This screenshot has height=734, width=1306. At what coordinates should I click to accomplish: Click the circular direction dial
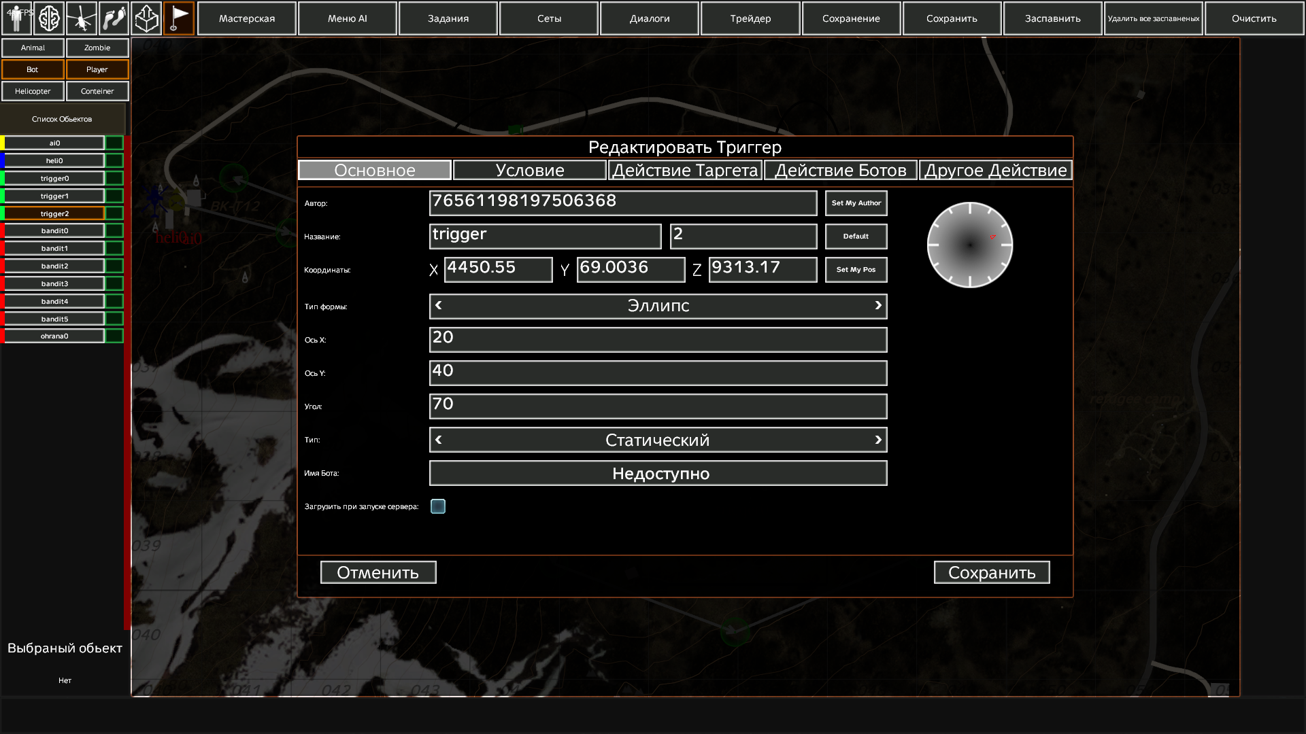coord(969,245)
